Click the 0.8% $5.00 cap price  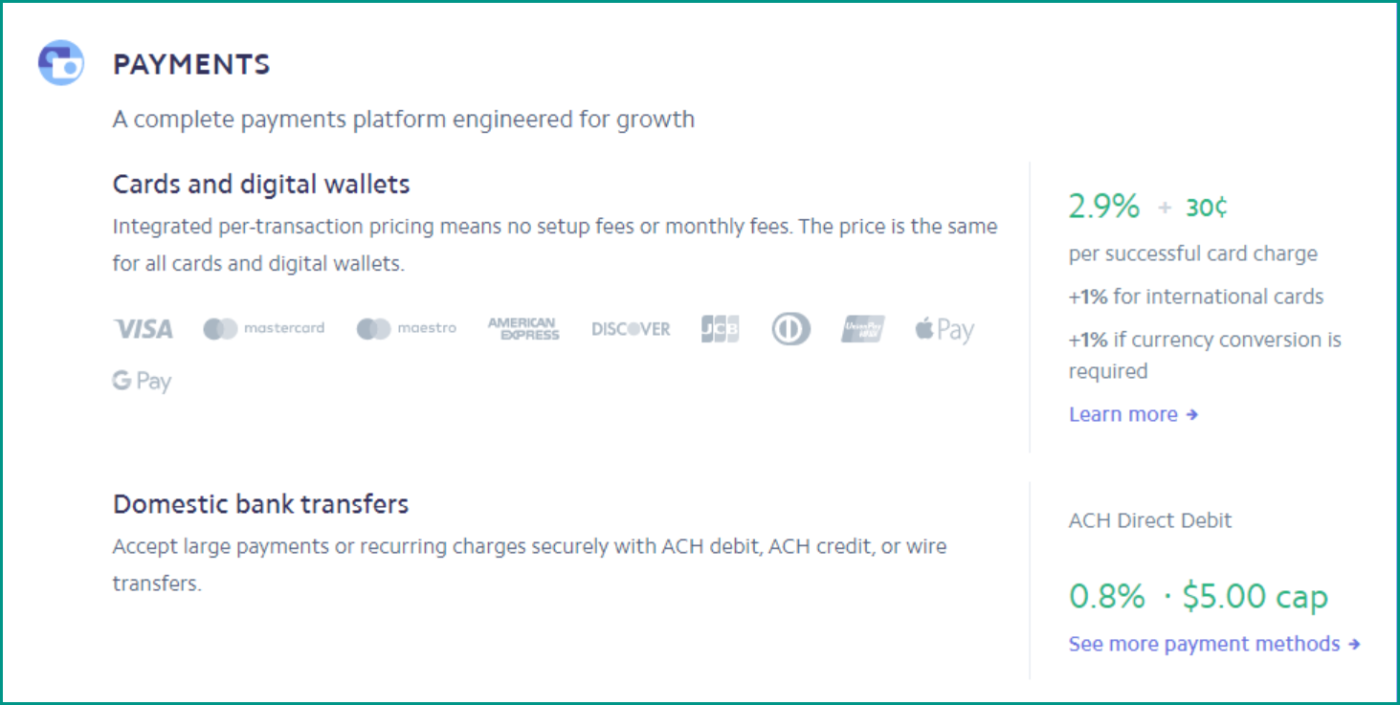pos(1198,597)
